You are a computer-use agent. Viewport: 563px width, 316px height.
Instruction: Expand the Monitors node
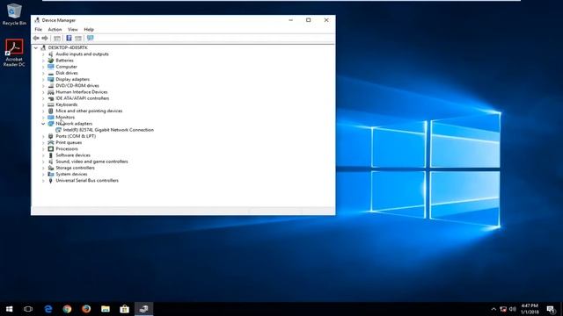pyautogui.click(x=43, y=118)
